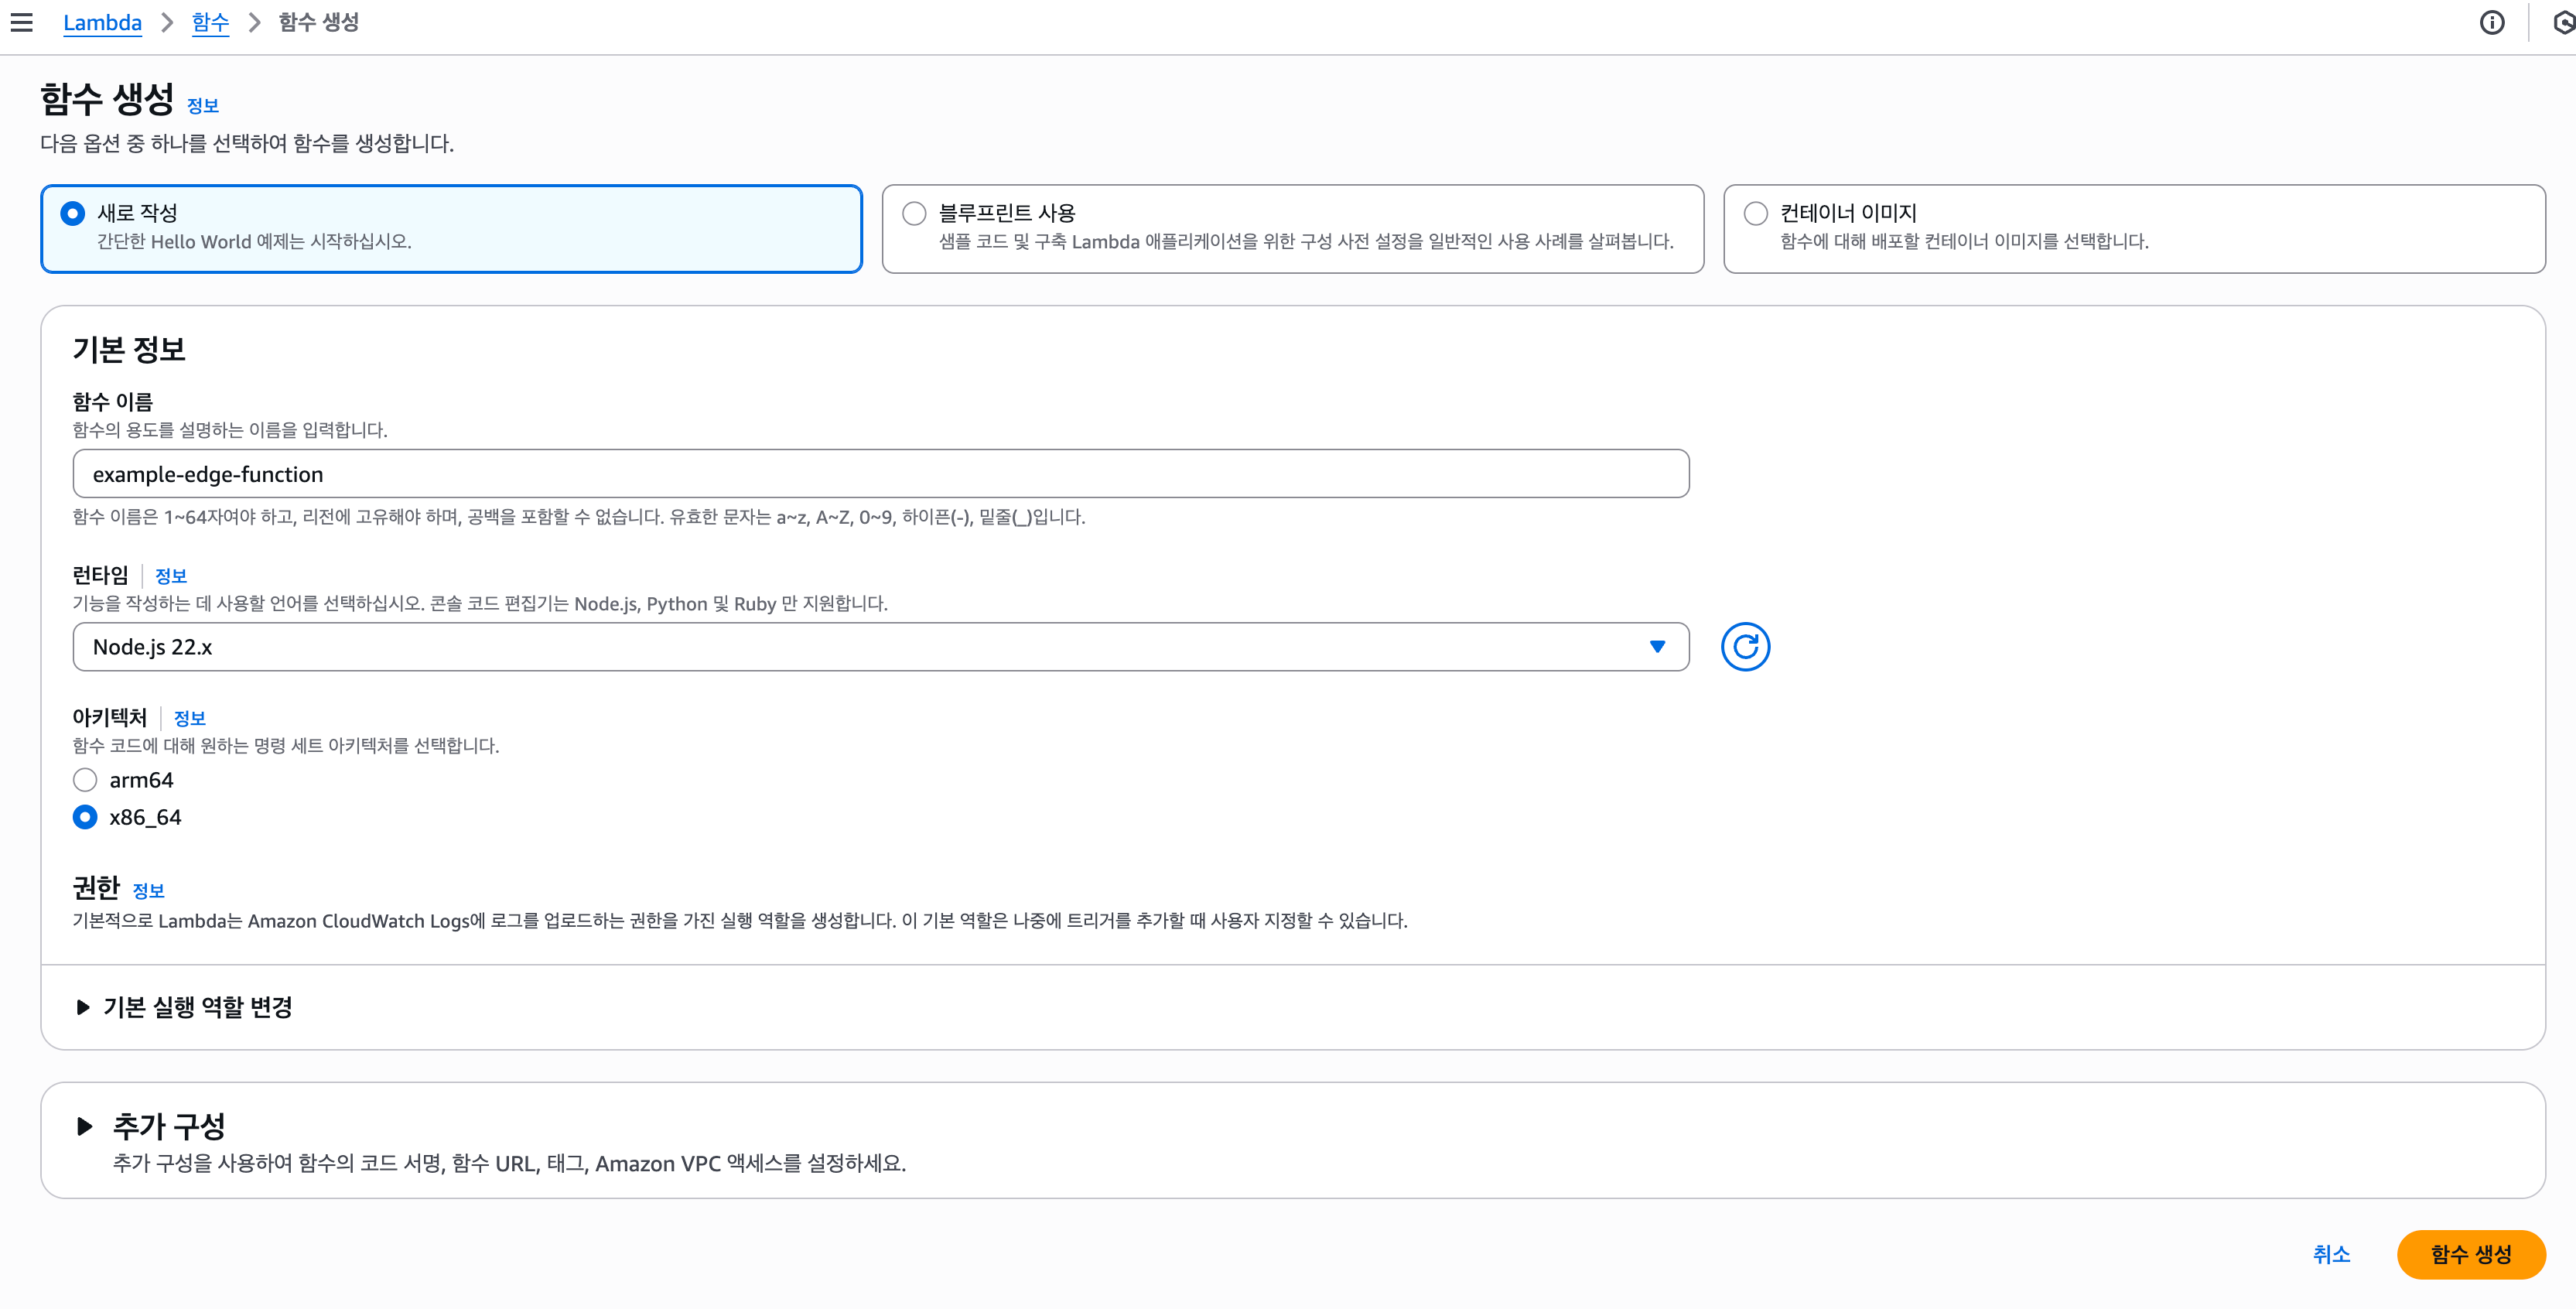Choose x86_64 architecture
Viewport: 2576px width, 1309px height.
tap(85, 817)
